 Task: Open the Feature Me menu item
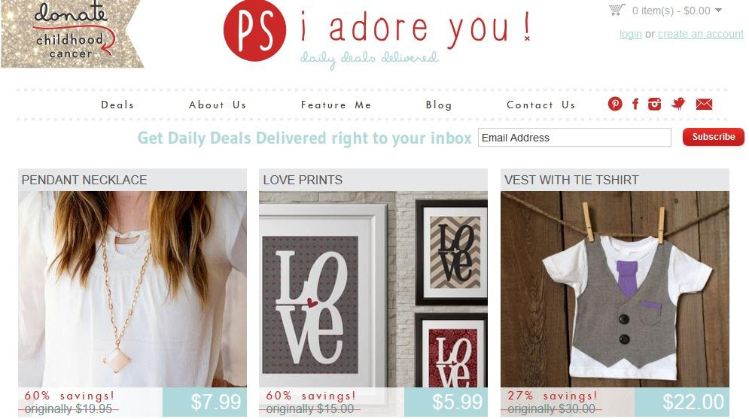pyautogui.click(x=336, y=105)
